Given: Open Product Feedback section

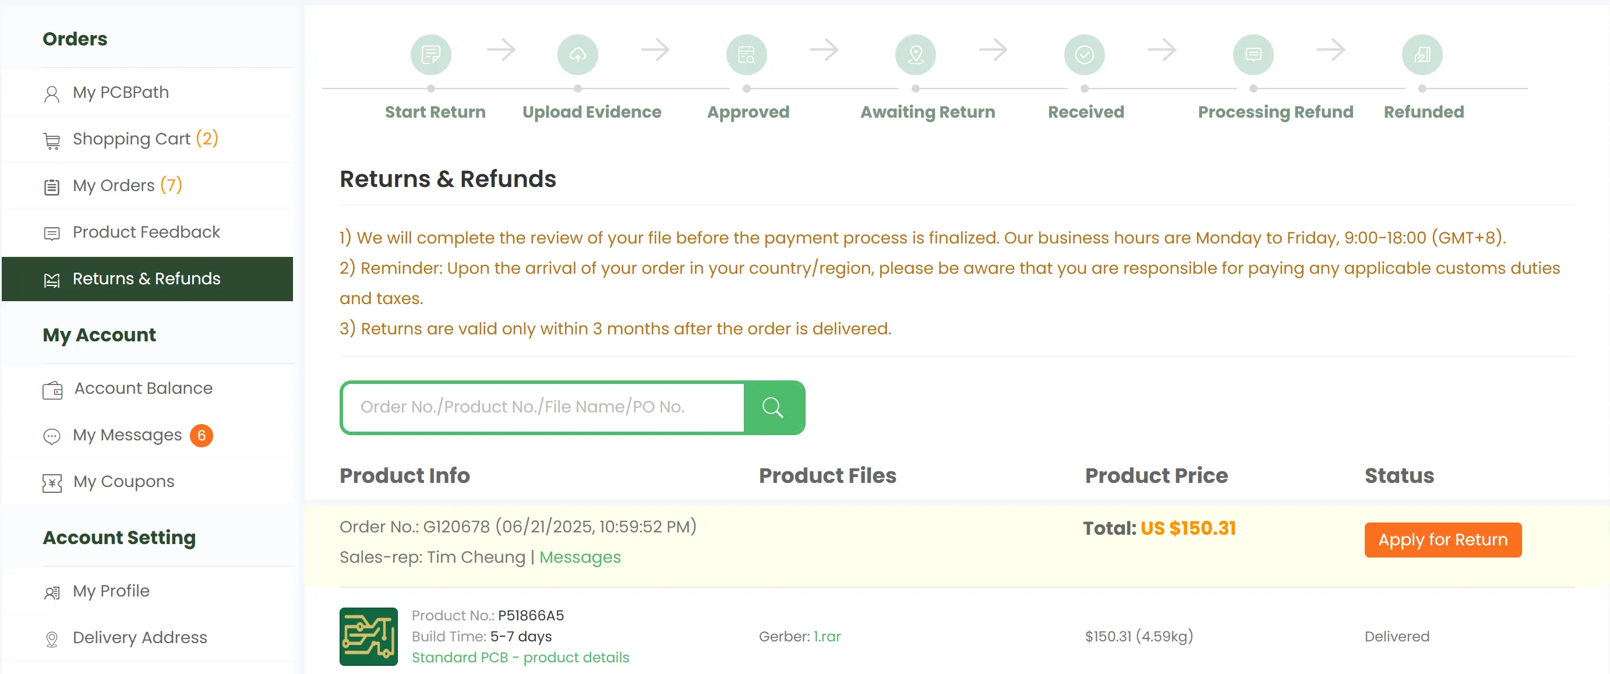Looking at the screenshot, I should point(146,232).
